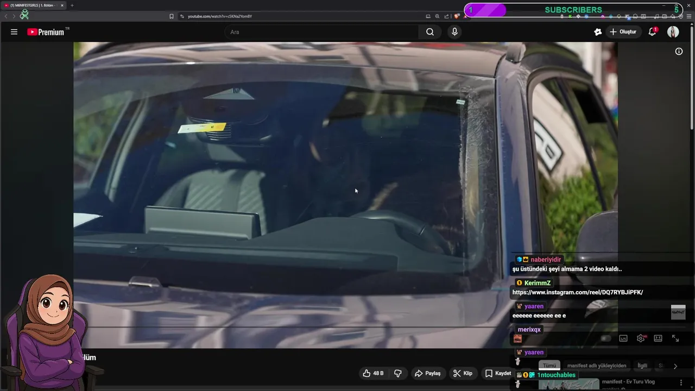This screenshot has height=391, width=695.
Task: Open the Ev Turu Vlog three-dot options
Action: pos(681,383)
